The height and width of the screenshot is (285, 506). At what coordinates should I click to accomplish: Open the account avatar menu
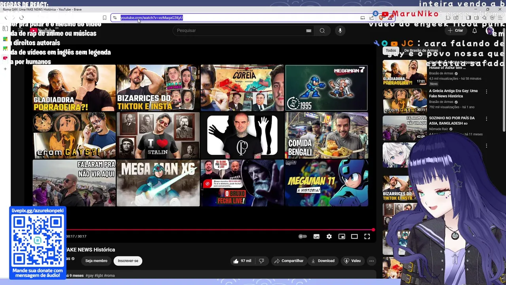click(490, 30)
